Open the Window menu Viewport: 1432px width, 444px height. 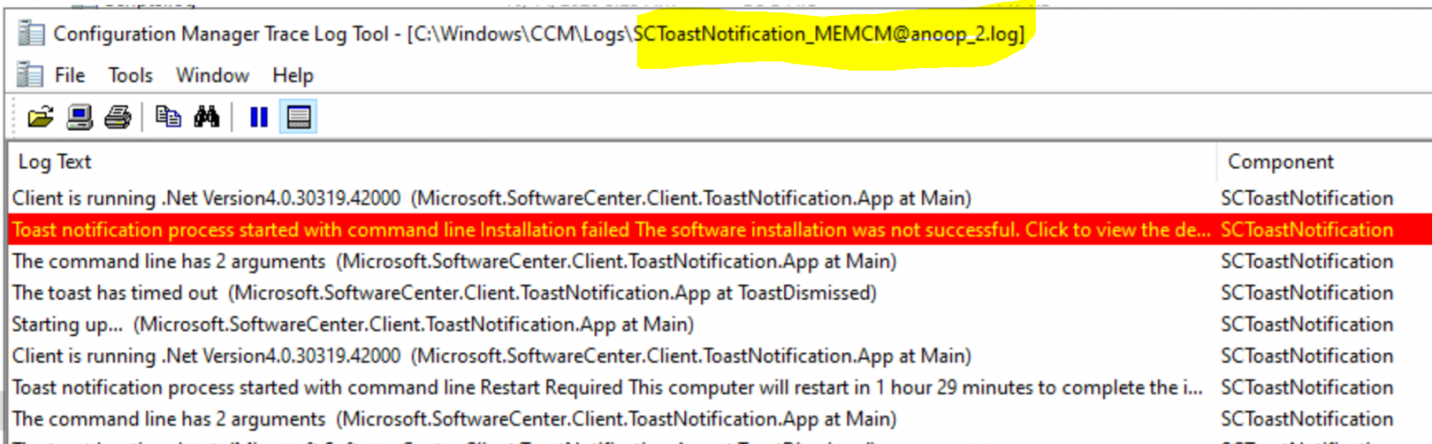(x=213, y=75)
